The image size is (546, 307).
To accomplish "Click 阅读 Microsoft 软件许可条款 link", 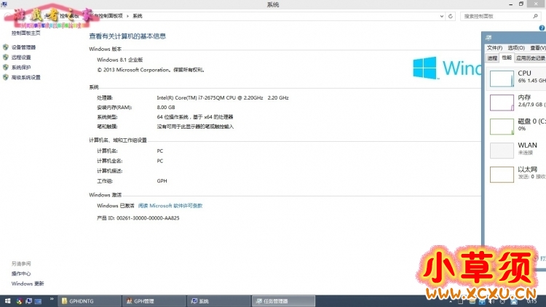I will (170, 206).
